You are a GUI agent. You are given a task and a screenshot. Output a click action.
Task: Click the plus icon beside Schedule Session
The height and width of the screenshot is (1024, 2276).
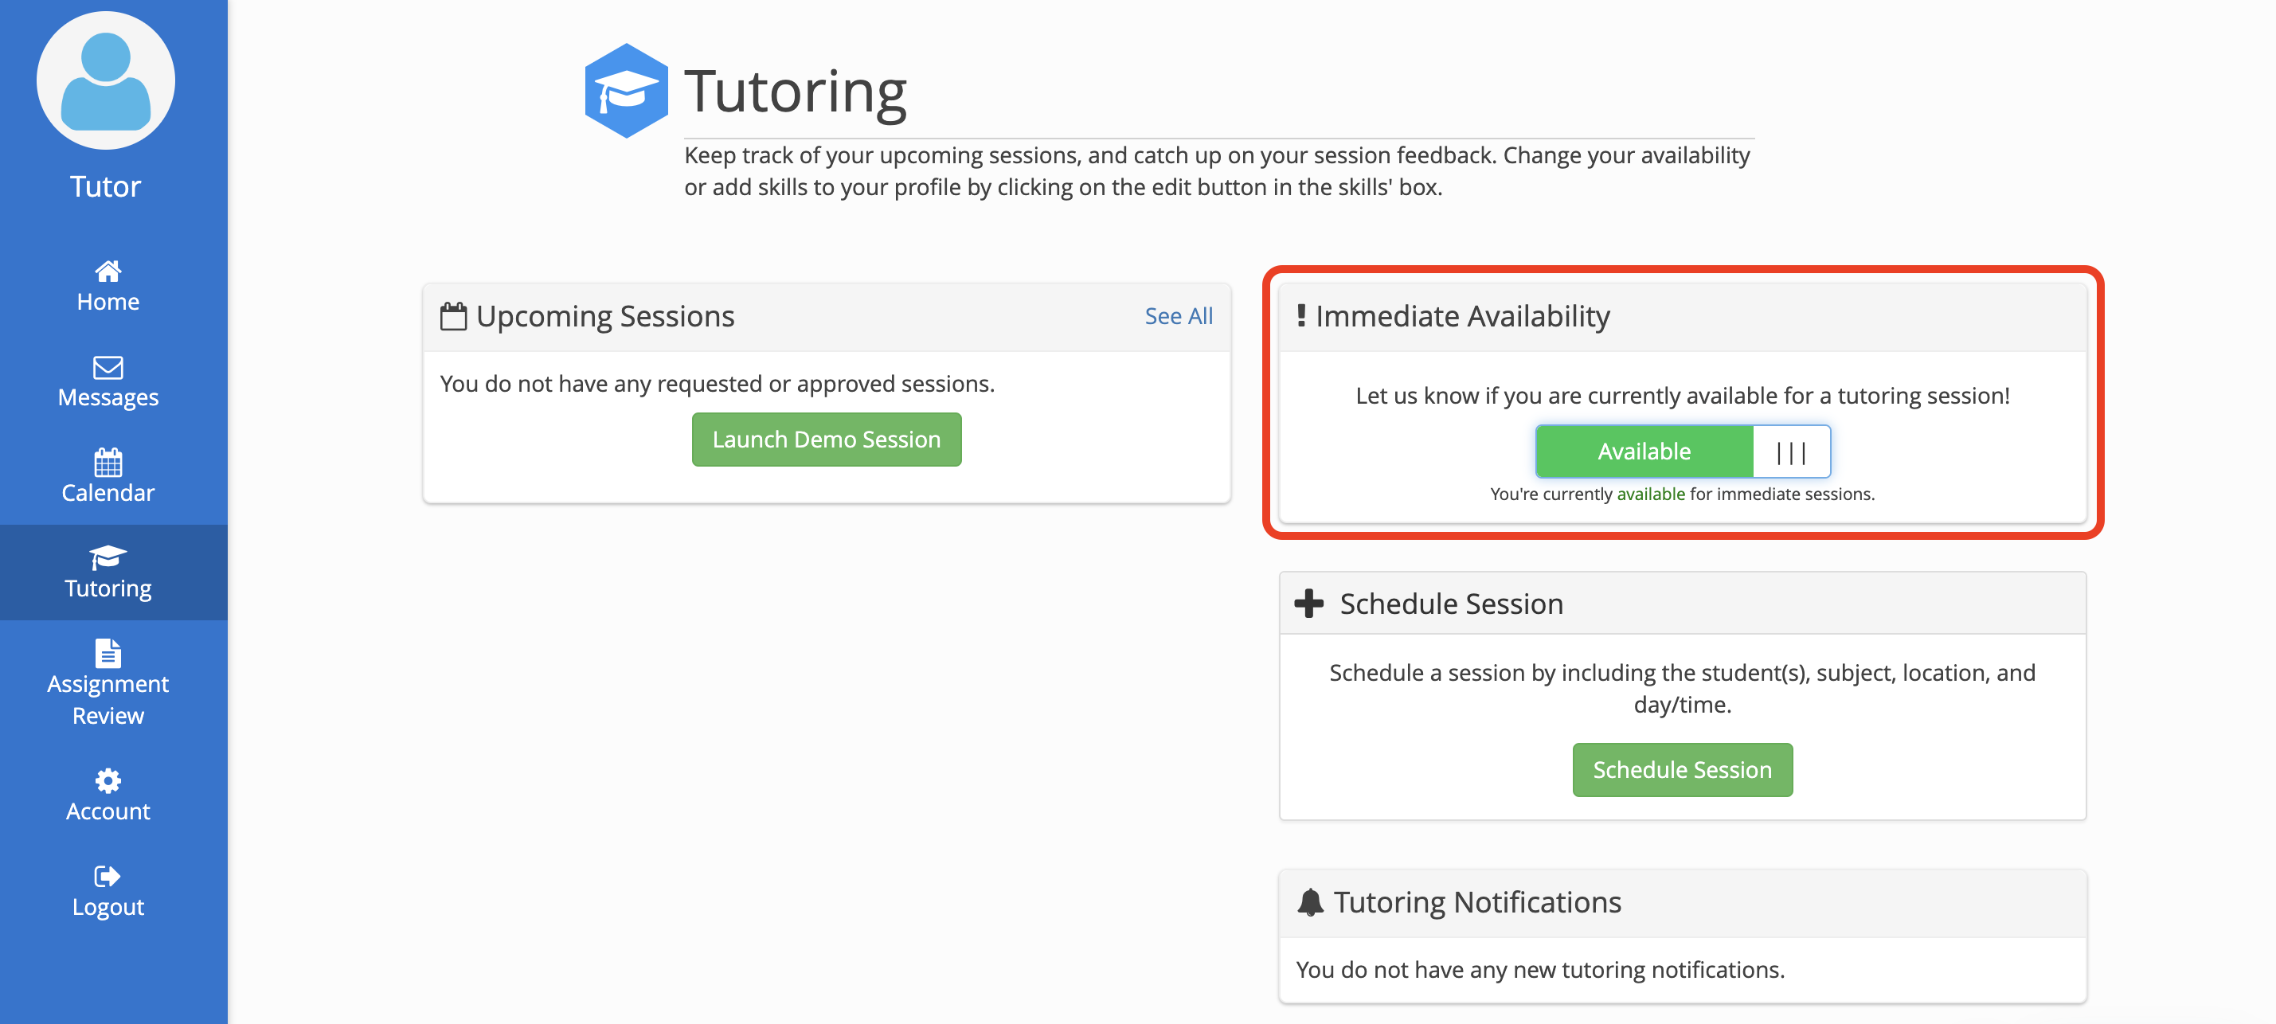[1308, 603]
